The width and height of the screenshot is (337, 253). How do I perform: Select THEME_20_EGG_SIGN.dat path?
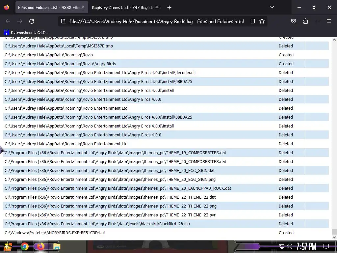(x=110, y=171)
